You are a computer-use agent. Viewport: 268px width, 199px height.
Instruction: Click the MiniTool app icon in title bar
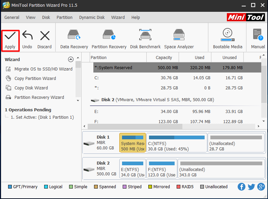click(6, 5)
